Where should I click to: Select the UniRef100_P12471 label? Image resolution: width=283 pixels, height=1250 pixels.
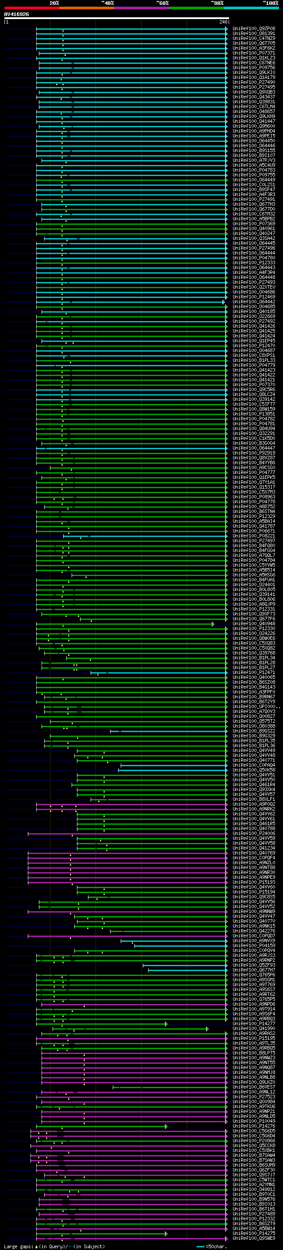(x=254, y=672)
